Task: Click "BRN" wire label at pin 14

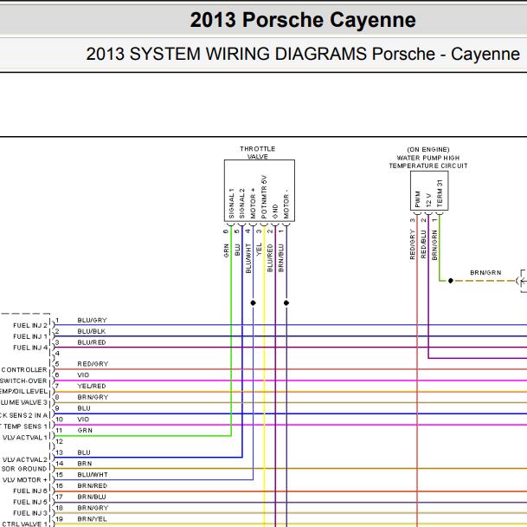Action: pyautogui.click(x=85, y=464)
